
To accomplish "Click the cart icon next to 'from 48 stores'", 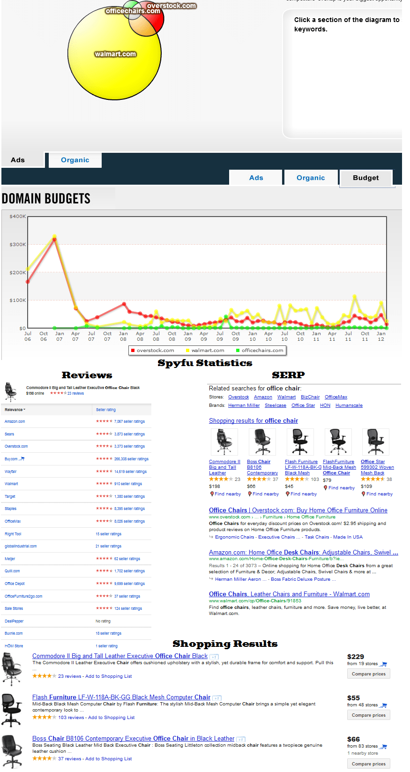I will 384,705.
